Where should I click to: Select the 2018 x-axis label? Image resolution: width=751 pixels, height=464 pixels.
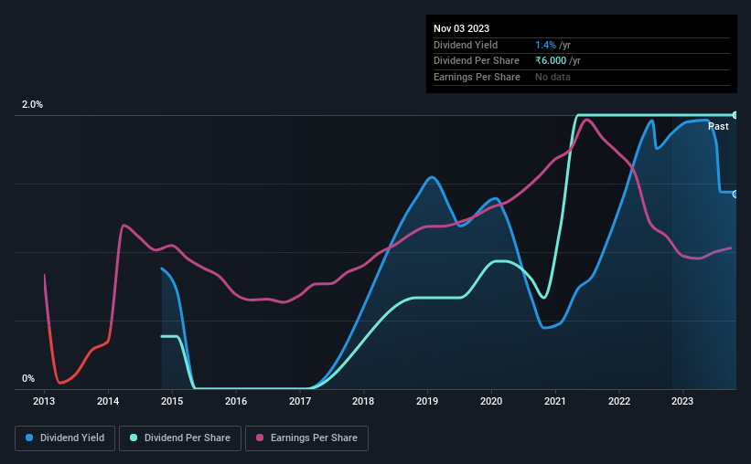(x=363, y=401)
